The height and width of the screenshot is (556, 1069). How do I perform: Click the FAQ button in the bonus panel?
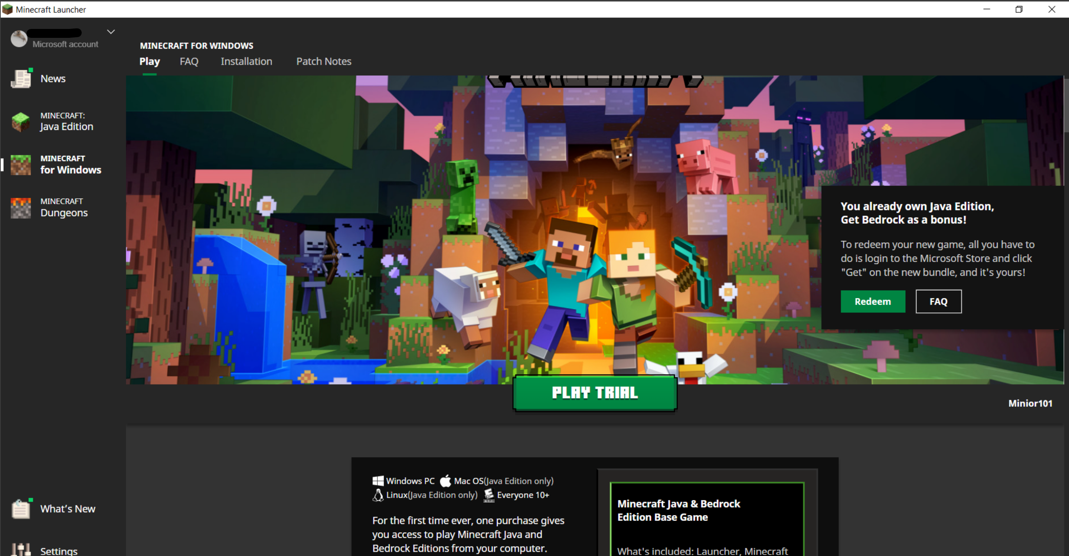938,302
